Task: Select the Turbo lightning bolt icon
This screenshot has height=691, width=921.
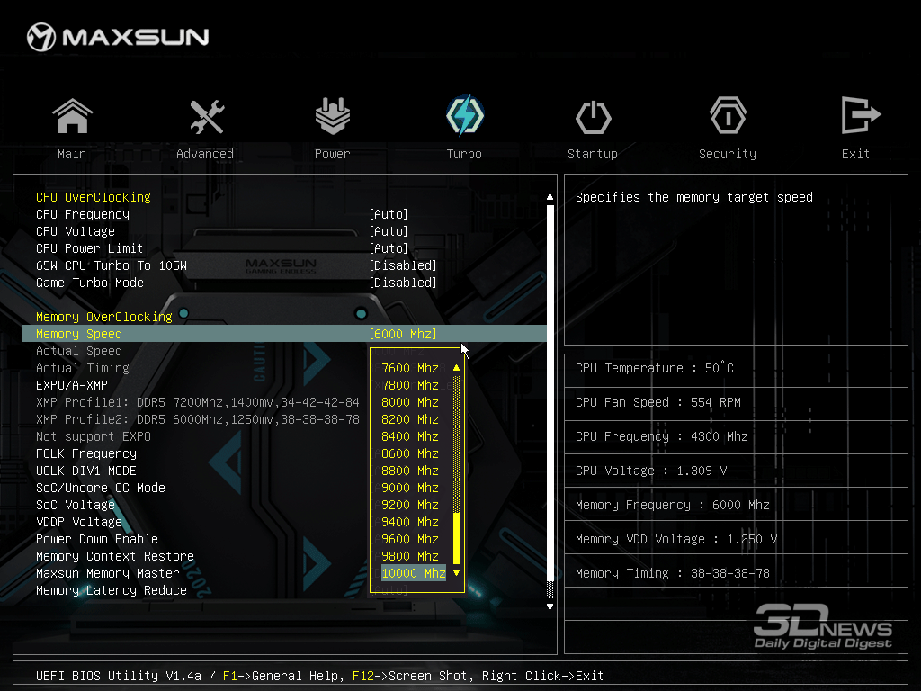Action: click(x=465, y=115)
